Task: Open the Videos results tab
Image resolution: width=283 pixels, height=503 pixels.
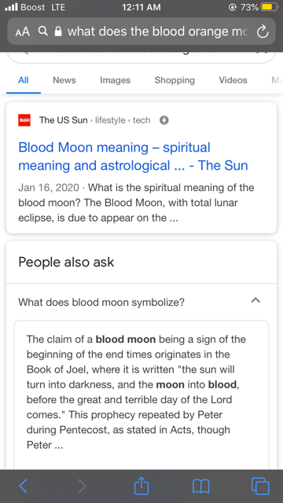Action: (x=233, y=80)
